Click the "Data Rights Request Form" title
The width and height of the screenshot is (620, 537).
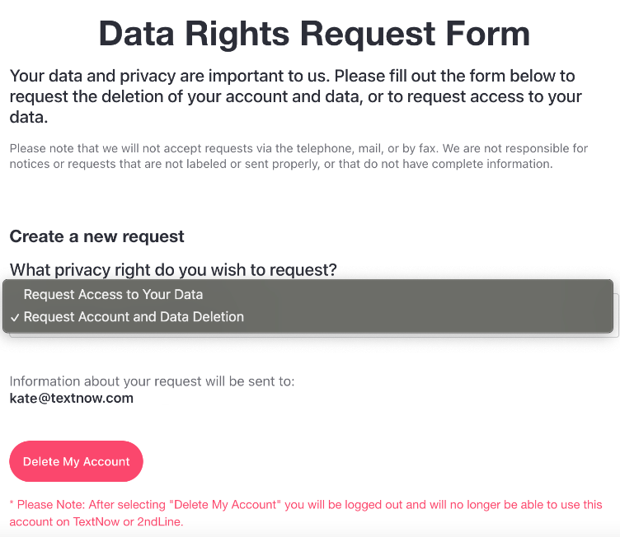click(x=313, y=35)
